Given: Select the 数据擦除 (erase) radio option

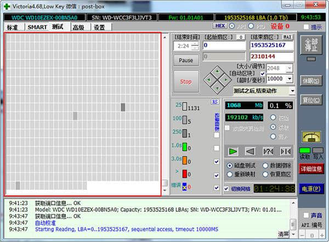Looking at the screenshot, I should pyautogui.click(x=266, y=166).
